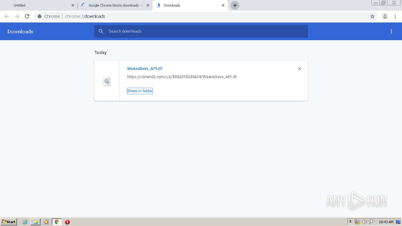402x226 pixels.
Task: Close the Downloads tab
Action: (223, 5)
